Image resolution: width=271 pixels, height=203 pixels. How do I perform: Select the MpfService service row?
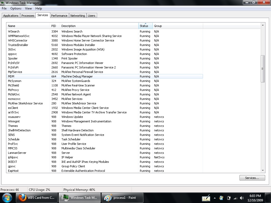(105, 72)
